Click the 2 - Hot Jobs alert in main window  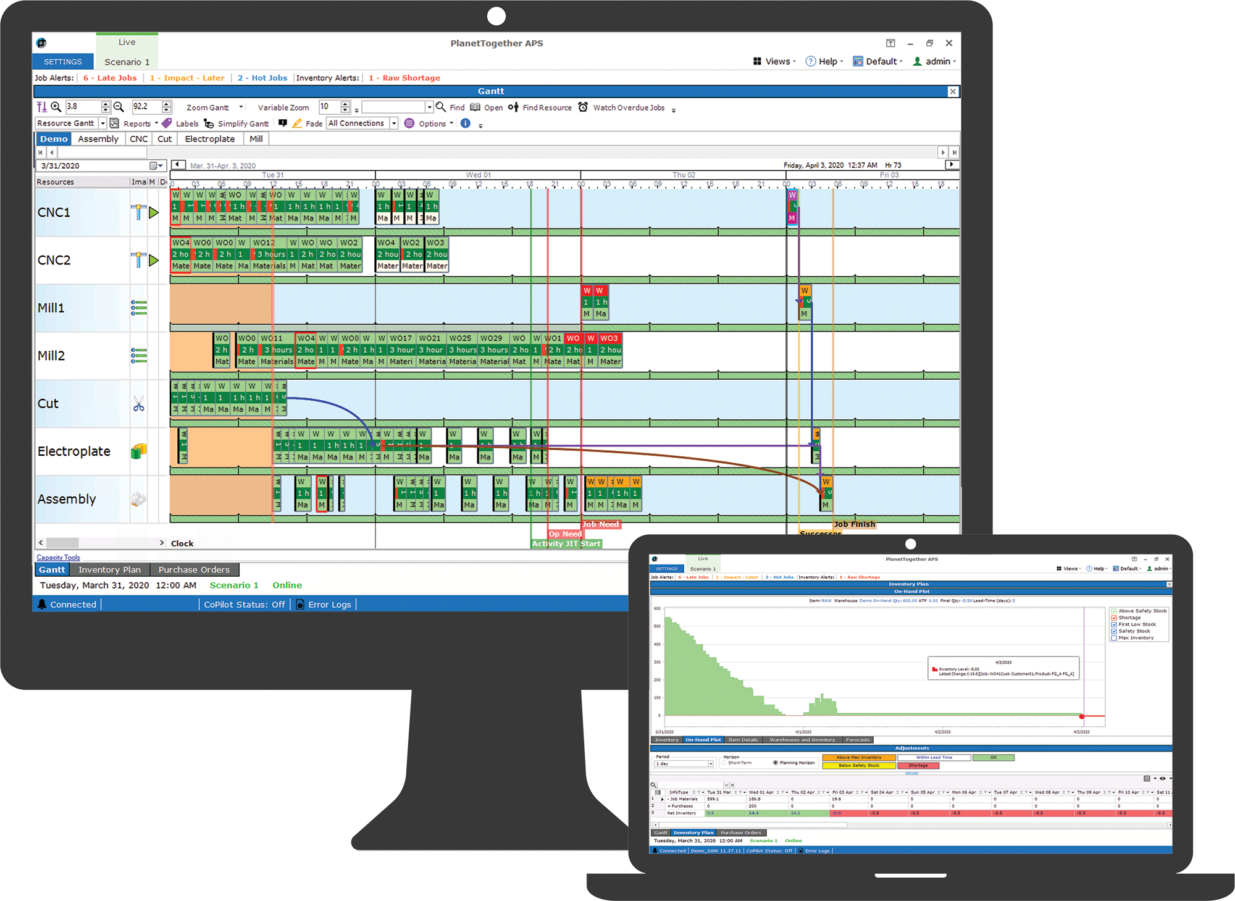tap(262, 78)
